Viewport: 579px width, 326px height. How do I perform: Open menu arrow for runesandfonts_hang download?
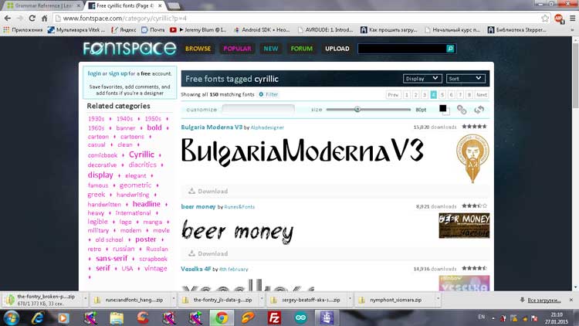(174, 298)
